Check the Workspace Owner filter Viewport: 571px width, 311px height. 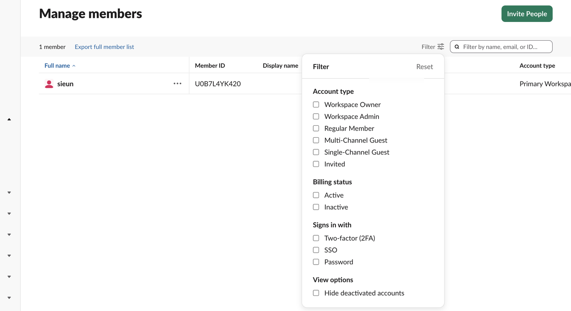(316, 105)
